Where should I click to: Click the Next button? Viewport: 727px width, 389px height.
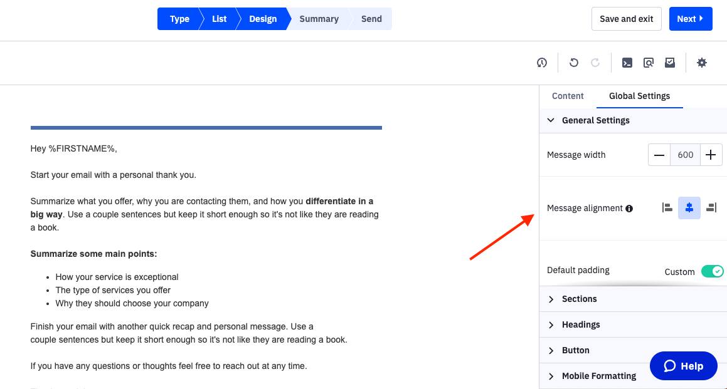[691, 19]
